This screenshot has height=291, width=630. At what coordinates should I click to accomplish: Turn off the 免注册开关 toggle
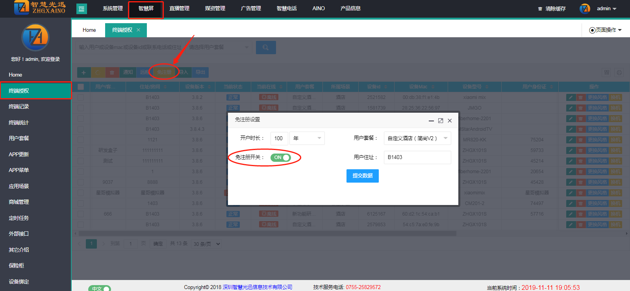tap(280, 157)
